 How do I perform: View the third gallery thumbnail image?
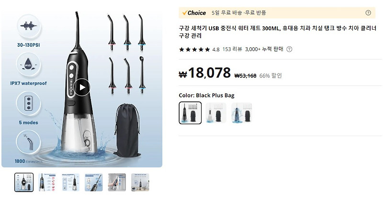click(x=70, y=182)
